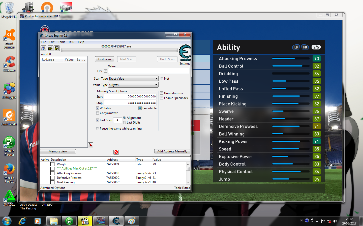Open the File menu
This screenshot has height=226, width=363.
(44, 42)
